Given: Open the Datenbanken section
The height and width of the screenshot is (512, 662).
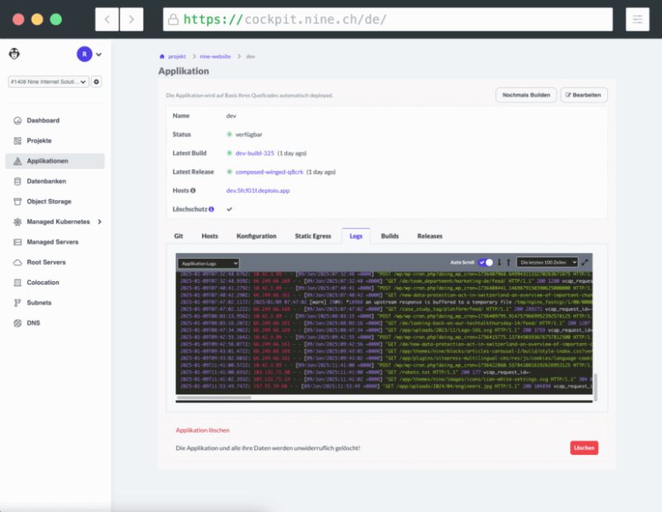Looking at the screenshot, I should pyautogui.click(x=46, y=181).
